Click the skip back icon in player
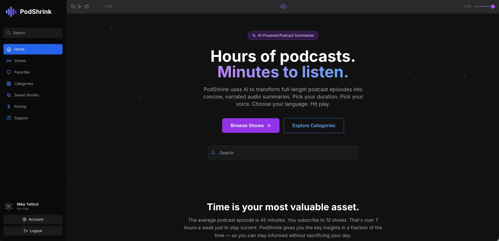 point(73,7)
